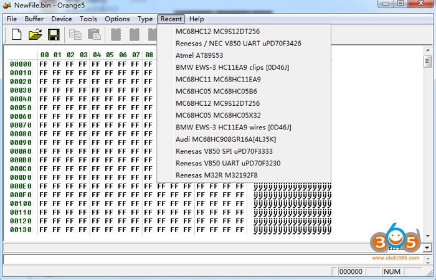This screenshot has width=436, height=280.
Task: Select Renesas M32R M32192F8 entry
Action: tap(244, 175)
